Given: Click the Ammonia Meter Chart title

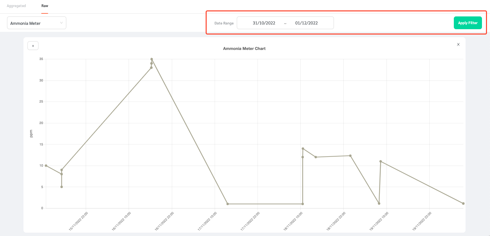Looking at the screenshot, I should click(244, 48).
